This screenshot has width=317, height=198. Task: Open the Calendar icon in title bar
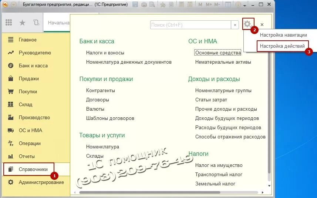[190, 4]
